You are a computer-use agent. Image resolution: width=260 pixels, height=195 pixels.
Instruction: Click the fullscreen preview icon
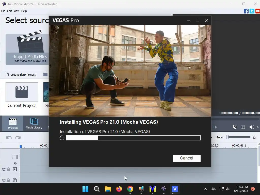(235, 127)
